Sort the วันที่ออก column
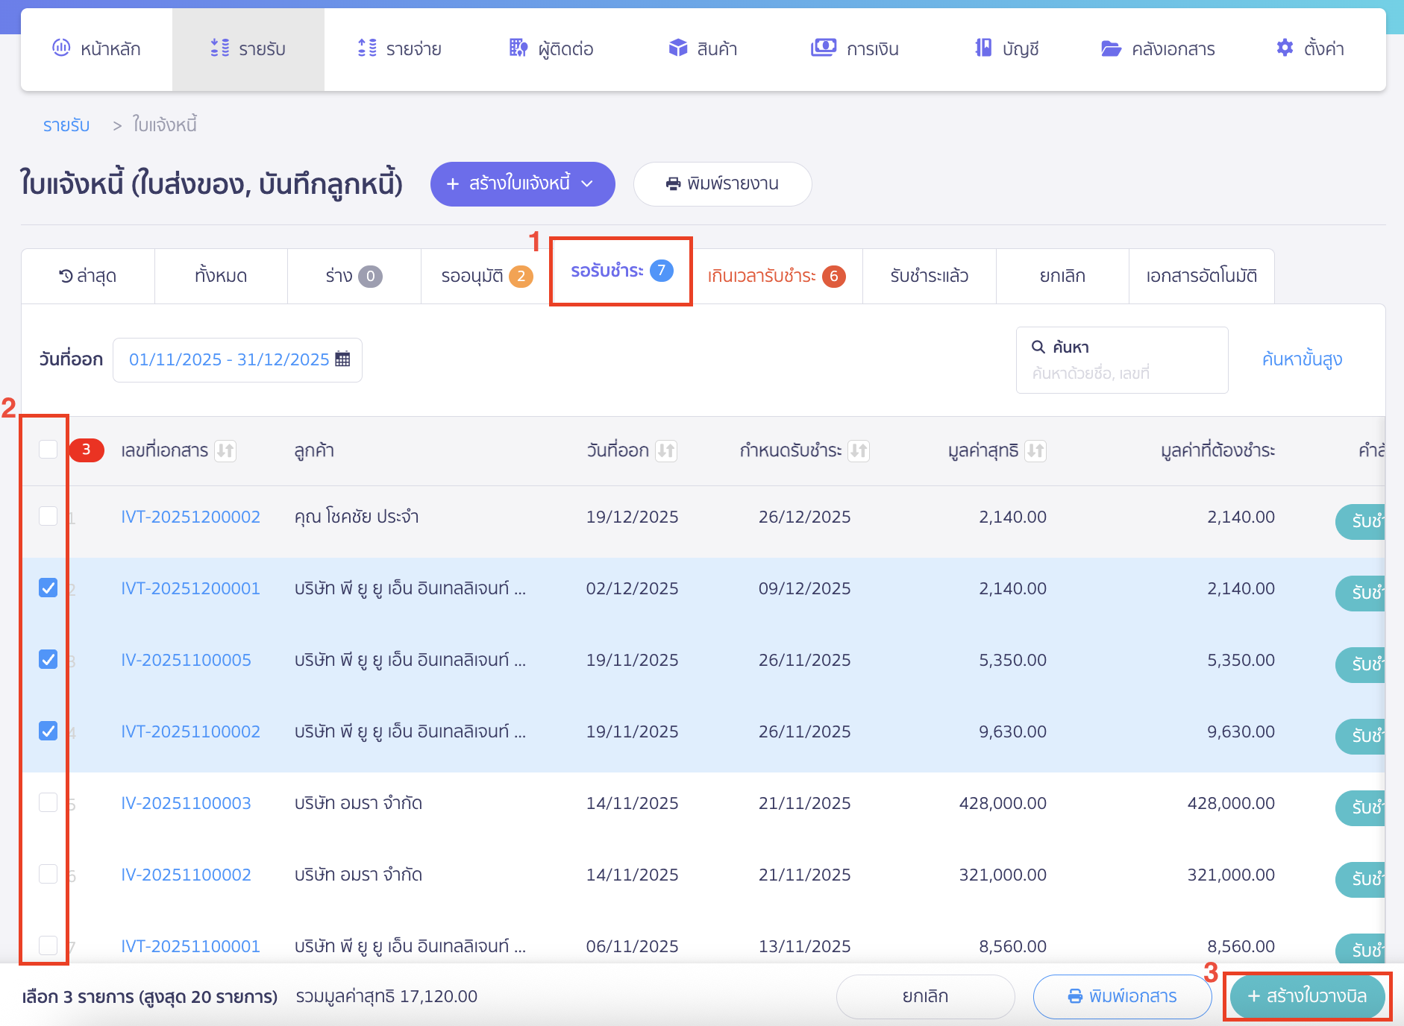 pos(667,450)
